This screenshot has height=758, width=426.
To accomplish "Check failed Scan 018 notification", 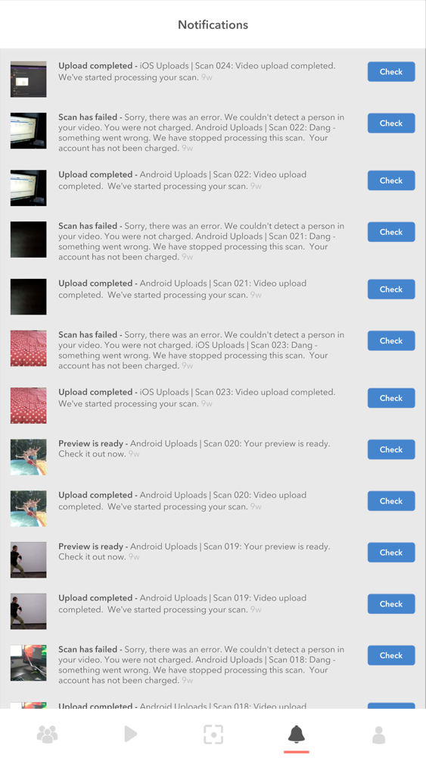I will 390,655.
